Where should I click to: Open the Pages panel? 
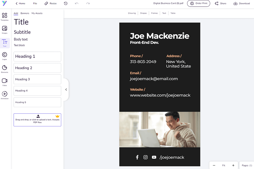coord(247,165)
